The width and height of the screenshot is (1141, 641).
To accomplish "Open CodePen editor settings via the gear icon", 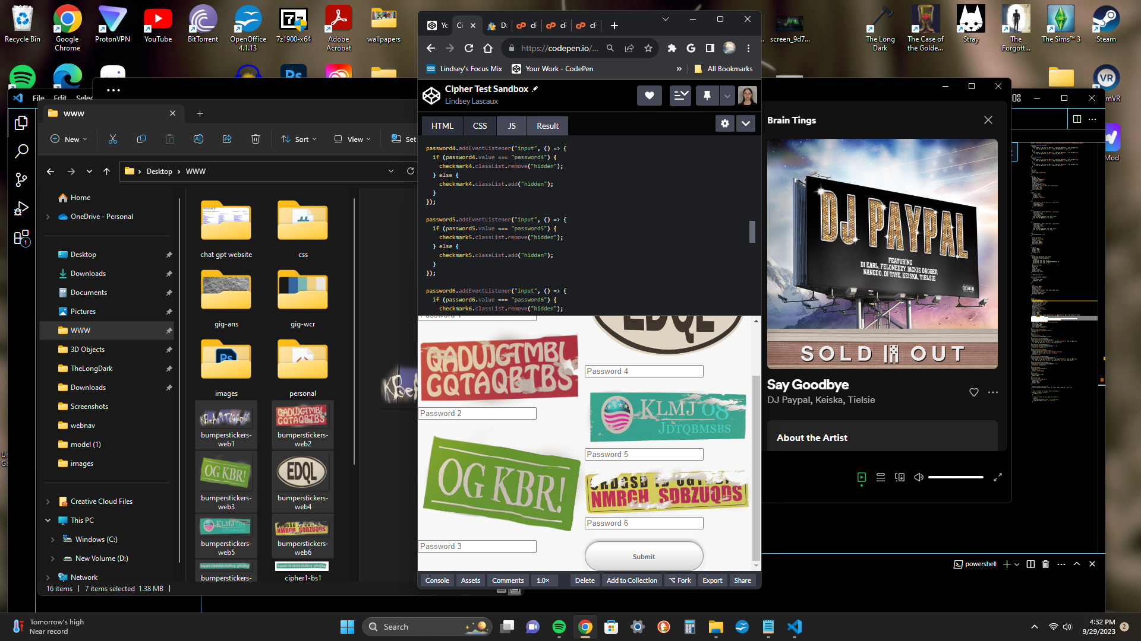I will click(x=724, y=123).
